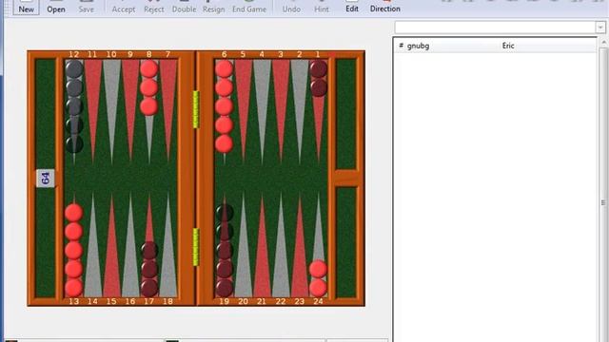The width and height of the screenshot is (609, 342).
Task: Toggle Edit mode in the toolbar
Action: point(352,8)
